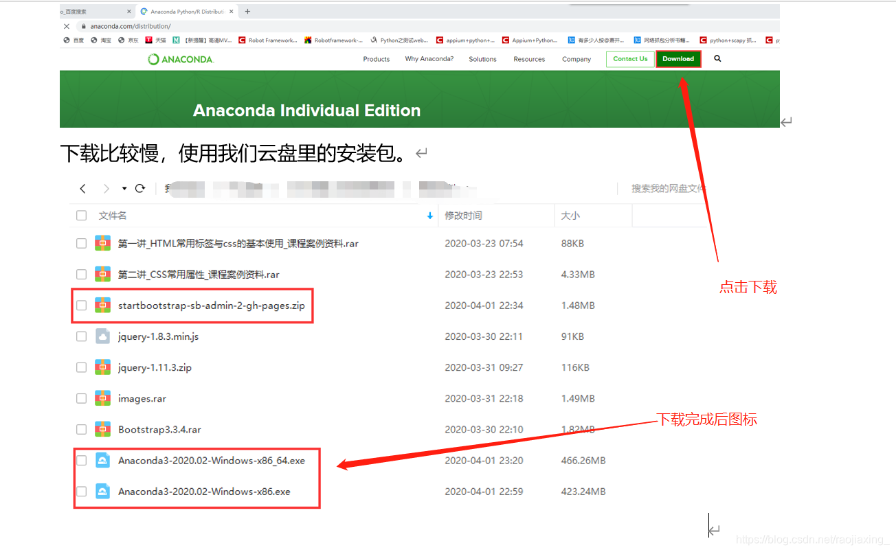Click the Contact Us button
This screenshot has height=552, width=896.
coord(630,59)
